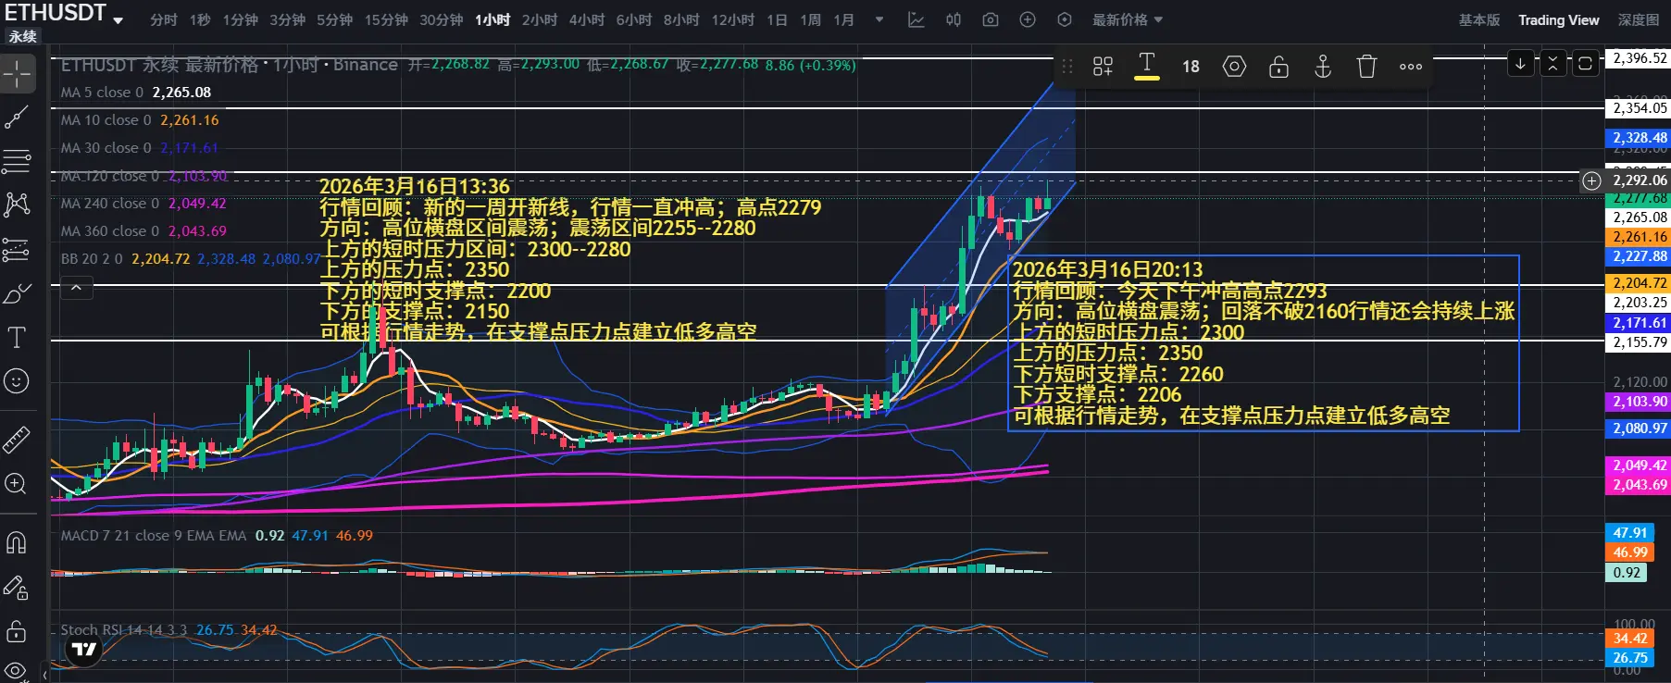The width and height of the screenshot is (1671, 683).
Task: Open font size 18 dropdown
Action: pyautogui.click(x=1191, y=66)
